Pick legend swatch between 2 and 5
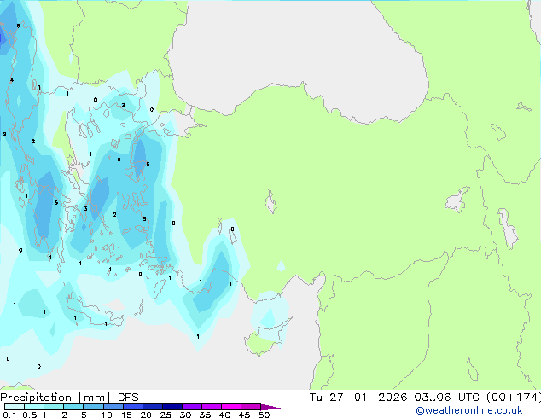This screenshot has width=541, height=418. pos(73,407)
